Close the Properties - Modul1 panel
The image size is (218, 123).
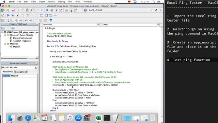37,63
